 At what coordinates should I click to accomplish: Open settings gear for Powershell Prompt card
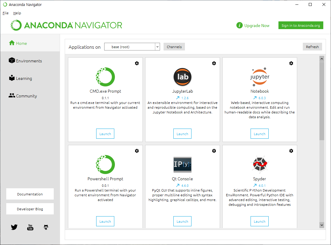pos(137,151)
